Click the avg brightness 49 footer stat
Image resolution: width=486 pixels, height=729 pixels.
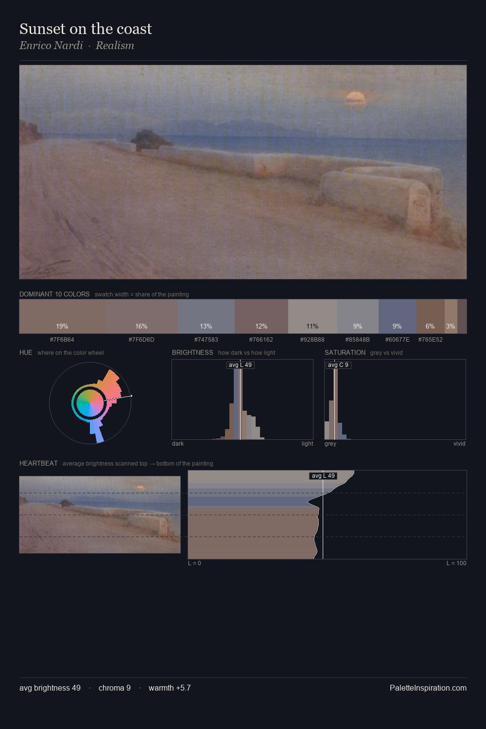pos(50,688)
